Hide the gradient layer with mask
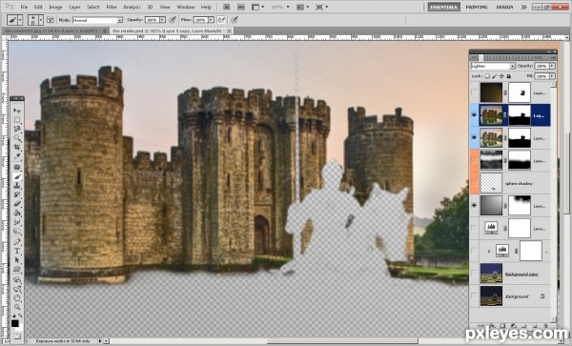The height and width of the screenshot is (346, 572). [x=474, y=206]
